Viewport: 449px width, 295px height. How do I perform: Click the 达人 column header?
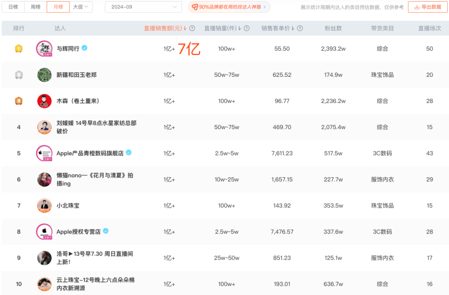click(x=60, y=28)
